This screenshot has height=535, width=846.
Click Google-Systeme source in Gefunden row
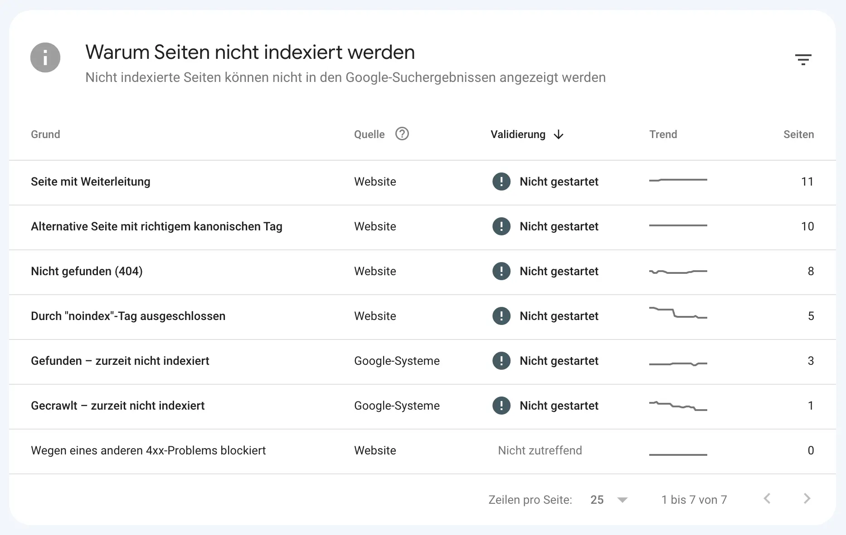(x=397, y=361)
